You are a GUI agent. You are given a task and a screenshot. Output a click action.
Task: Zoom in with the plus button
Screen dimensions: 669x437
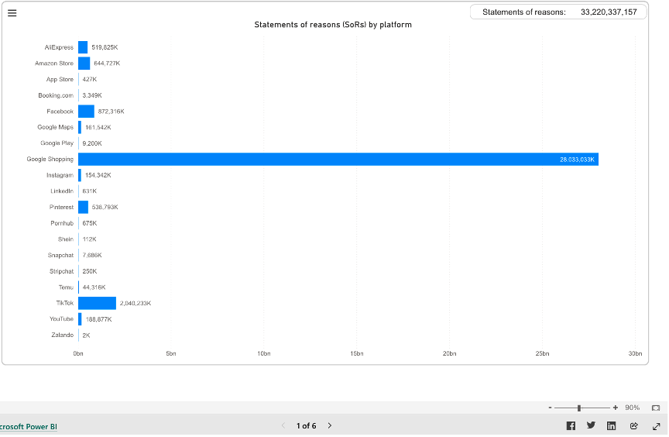[x=616, y=408]
